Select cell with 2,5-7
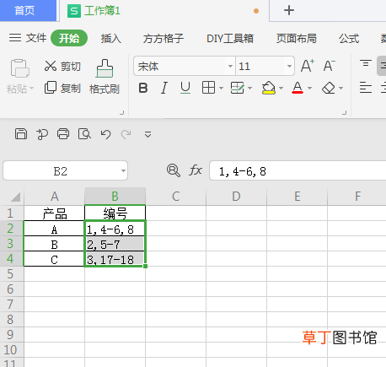This screenshot has width=386, height=367. 115,244
